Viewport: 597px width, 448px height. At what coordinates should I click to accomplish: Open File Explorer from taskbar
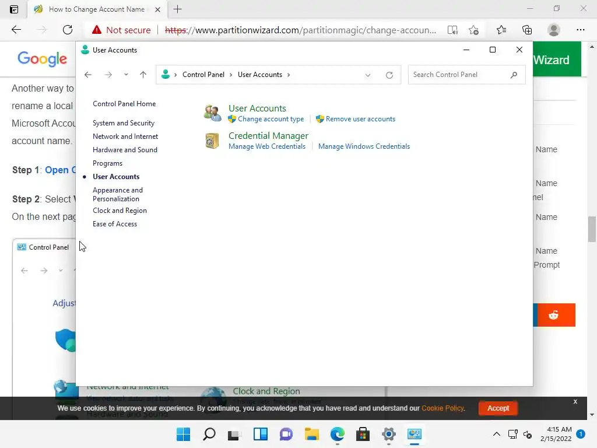[x=311, y=434]
